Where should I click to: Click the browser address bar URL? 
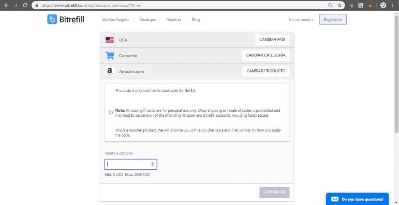91,5
